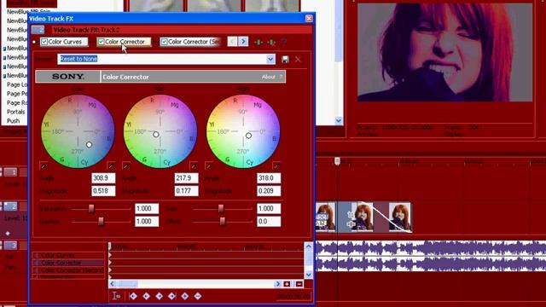Screen dimensions: 546x307
Task: Select Color Corrector row in keyframe track list
Action: (x=69, y=263)
